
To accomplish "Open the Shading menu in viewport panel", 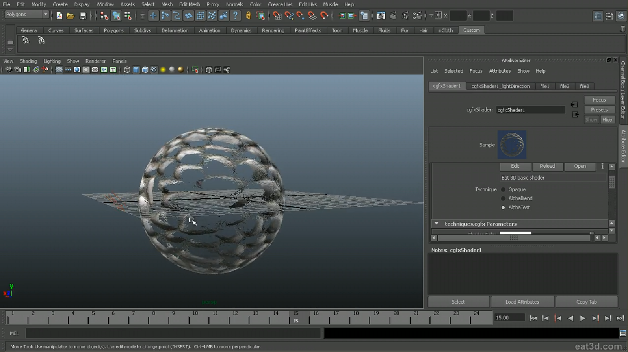I will (x=28, y=61).
